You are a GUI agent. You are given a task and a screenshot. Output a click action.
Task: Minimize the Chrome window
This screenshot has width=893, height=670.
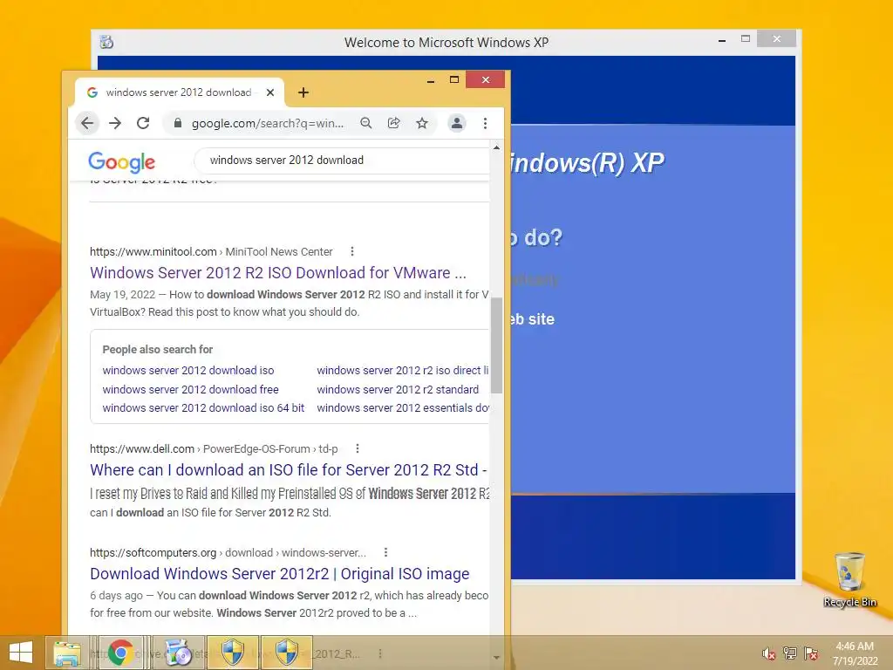click(x=431, y=80)
